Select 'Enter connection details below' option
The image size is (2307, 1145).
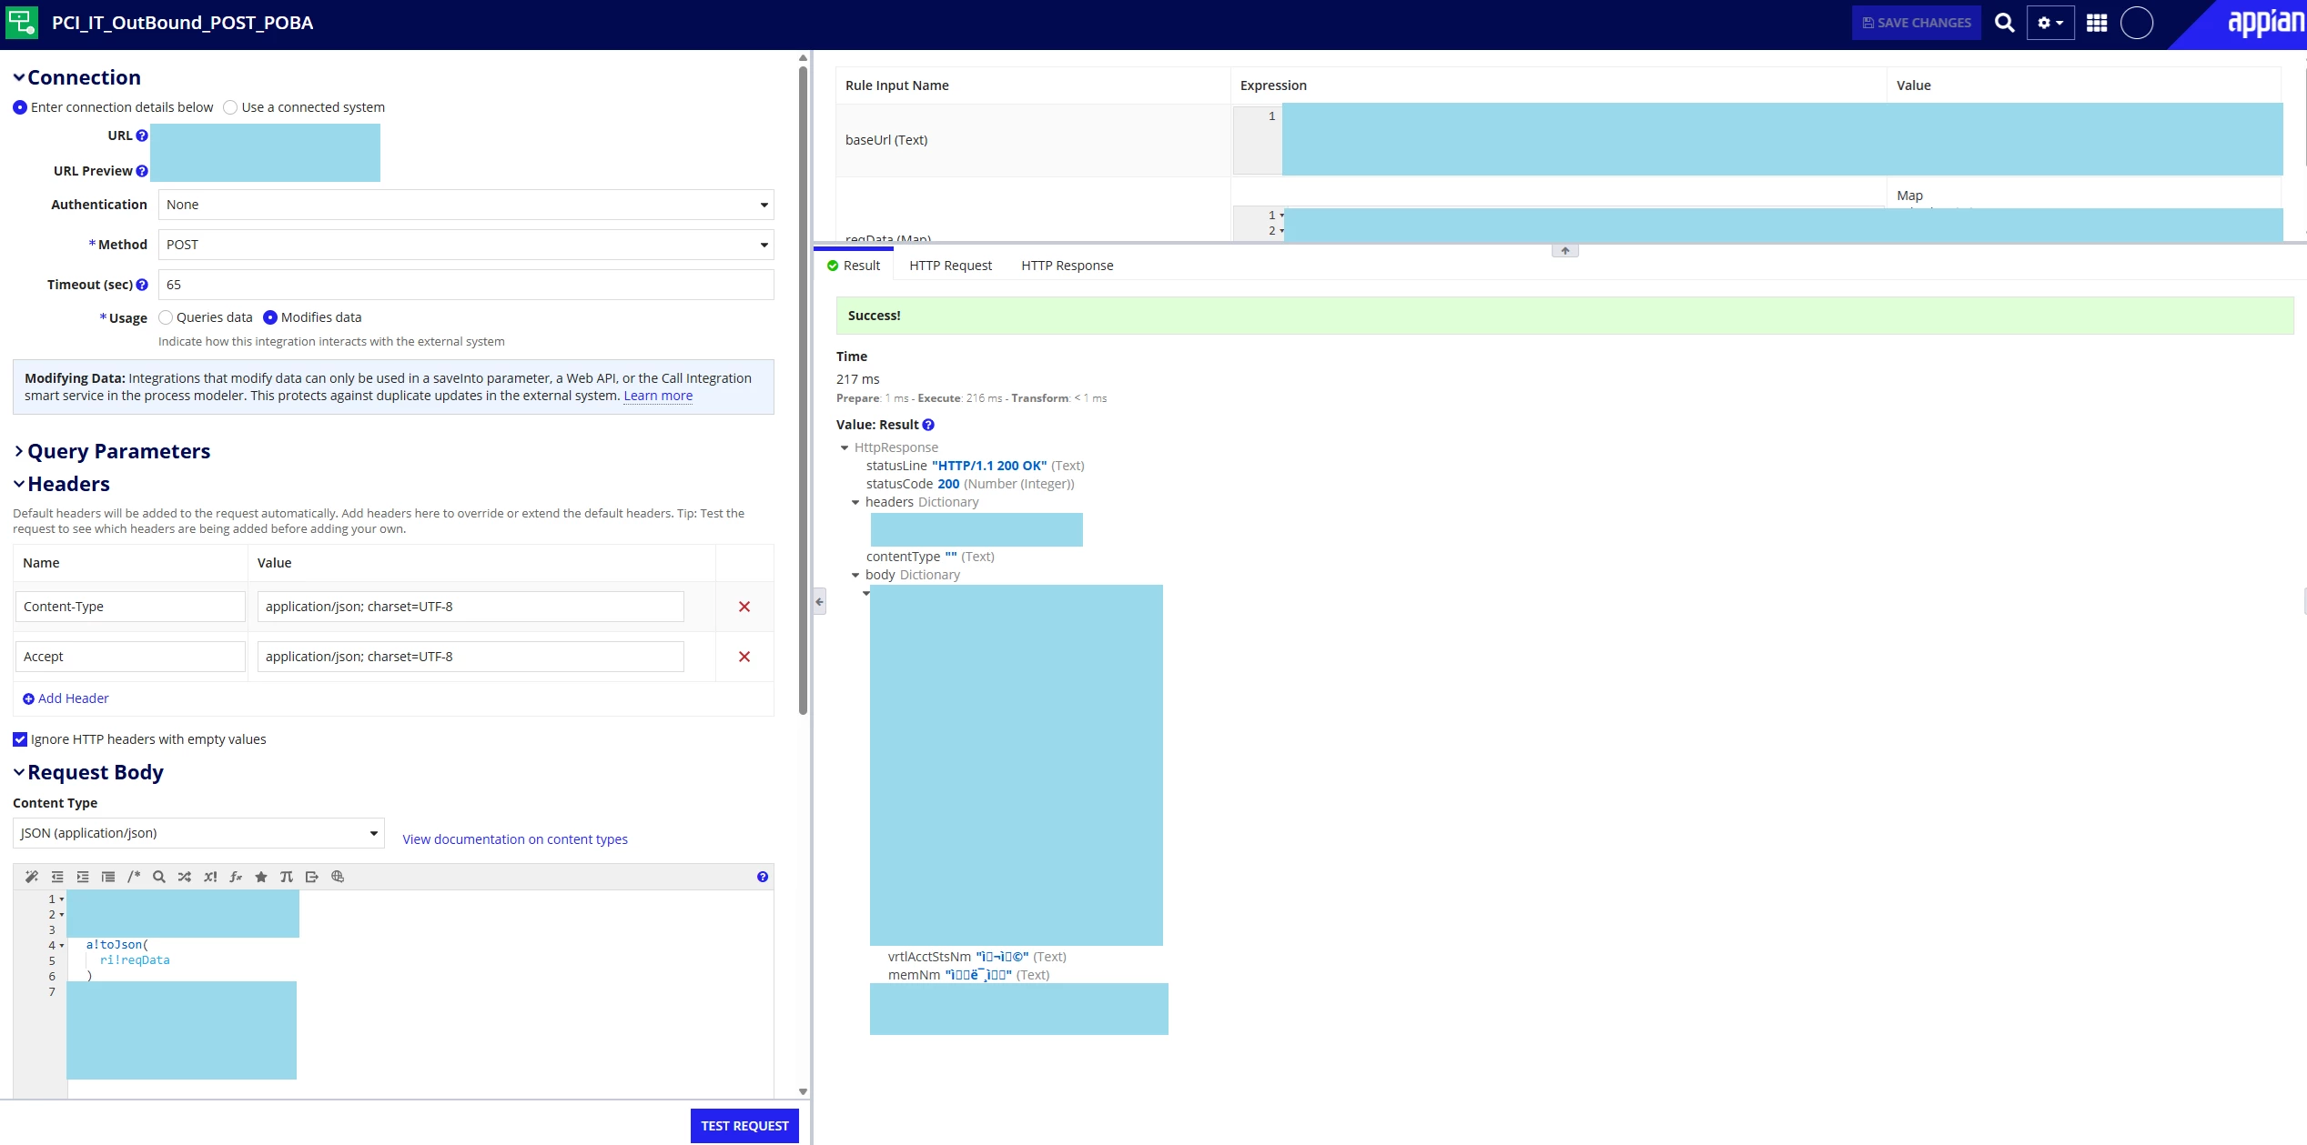click(20, 107)
